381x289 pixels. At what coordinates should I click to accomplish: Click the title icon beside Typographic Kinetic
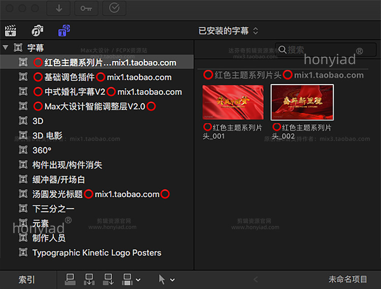[23, 252]
